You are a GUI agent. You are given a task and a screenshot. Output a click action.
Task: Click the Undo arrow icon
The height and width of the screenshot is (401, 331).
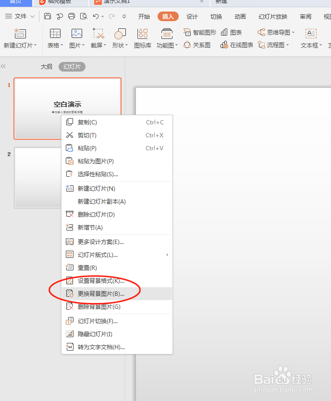coord(96,16)
